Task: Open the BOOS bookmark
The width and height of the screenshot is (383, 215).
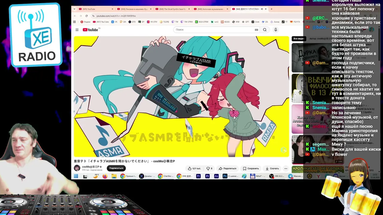Action: pyautogui.click(x=225, y=22)
